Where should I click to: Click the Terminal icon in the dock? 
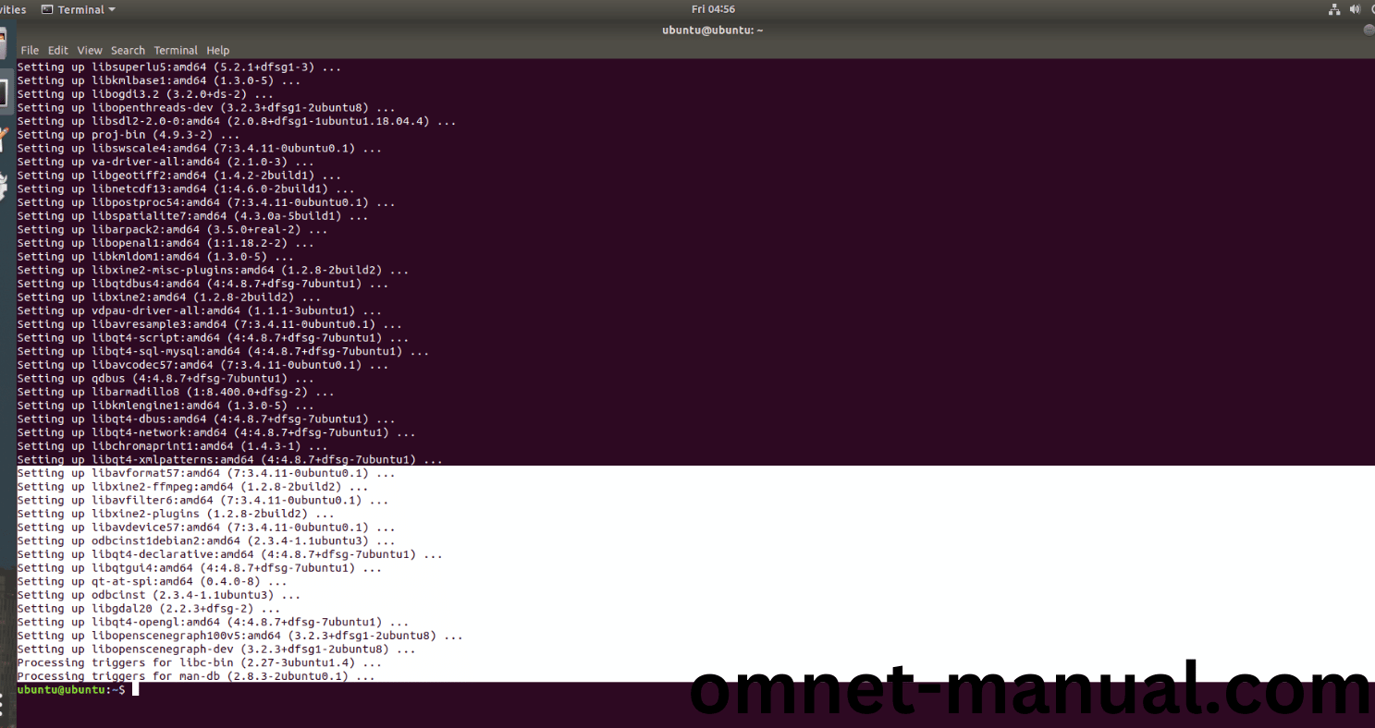[x=4, y=92]
